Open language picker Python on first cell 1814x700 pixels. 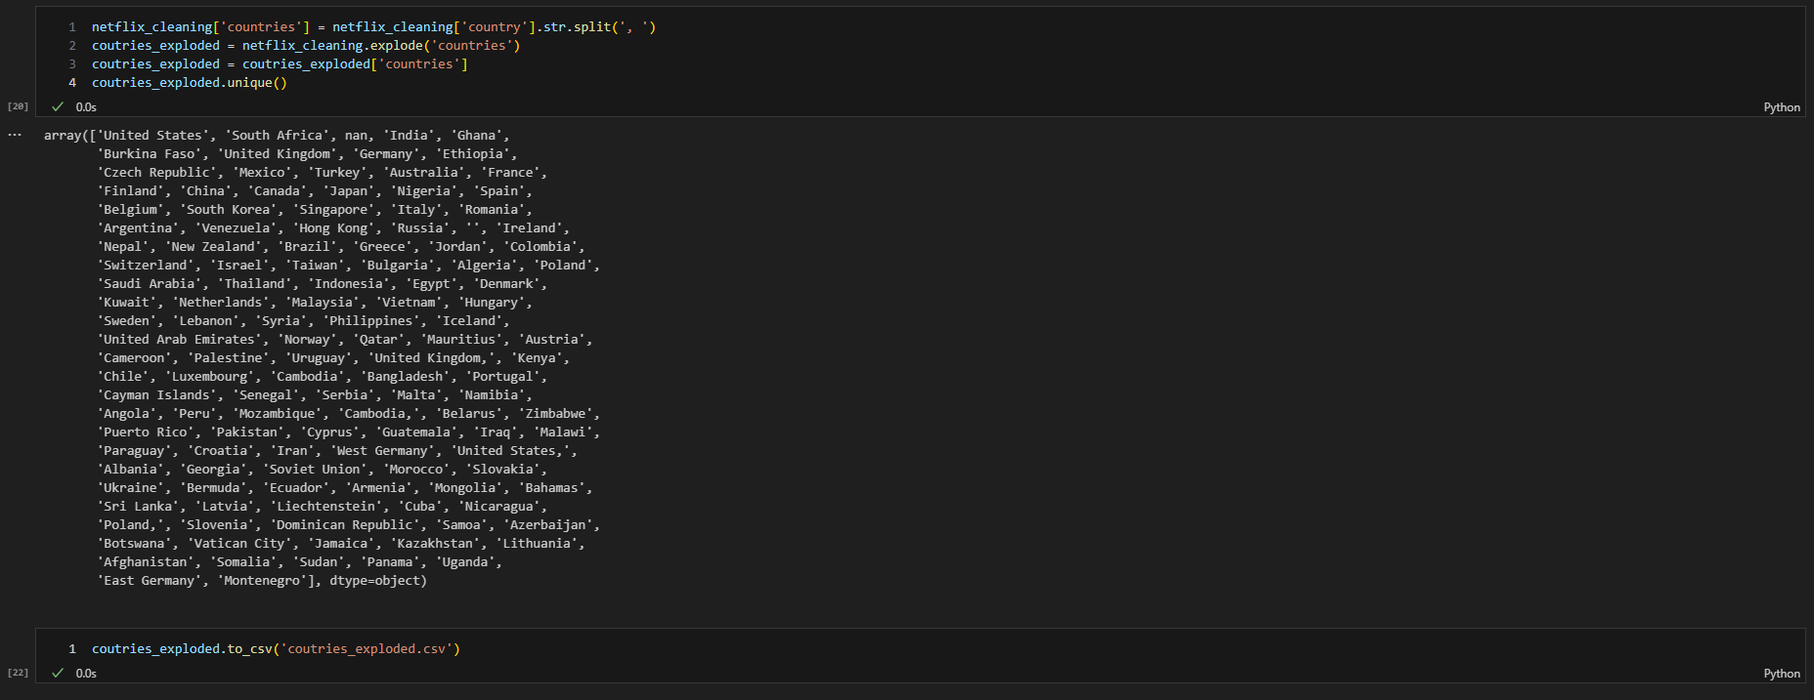coord(1781,107)
